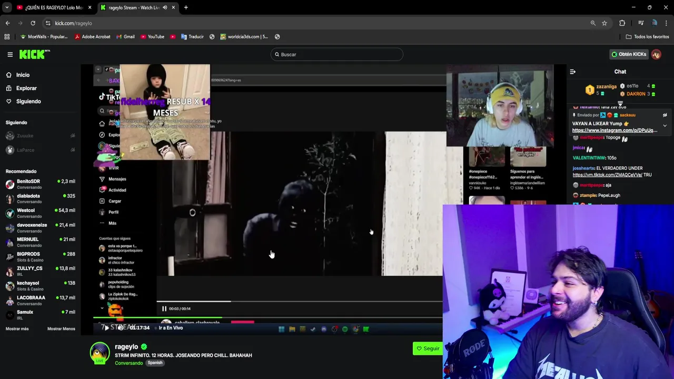Open the user profile avatar menu
Screen dimensions: 674x379
pyautogui.click(x=656, y=54)
